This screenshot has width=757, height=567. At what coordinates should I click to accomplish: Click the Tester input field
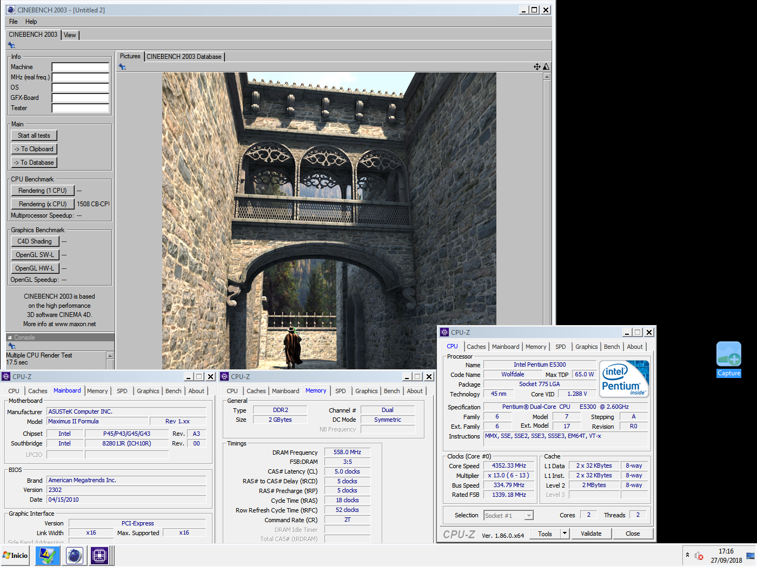pos(80,109)
